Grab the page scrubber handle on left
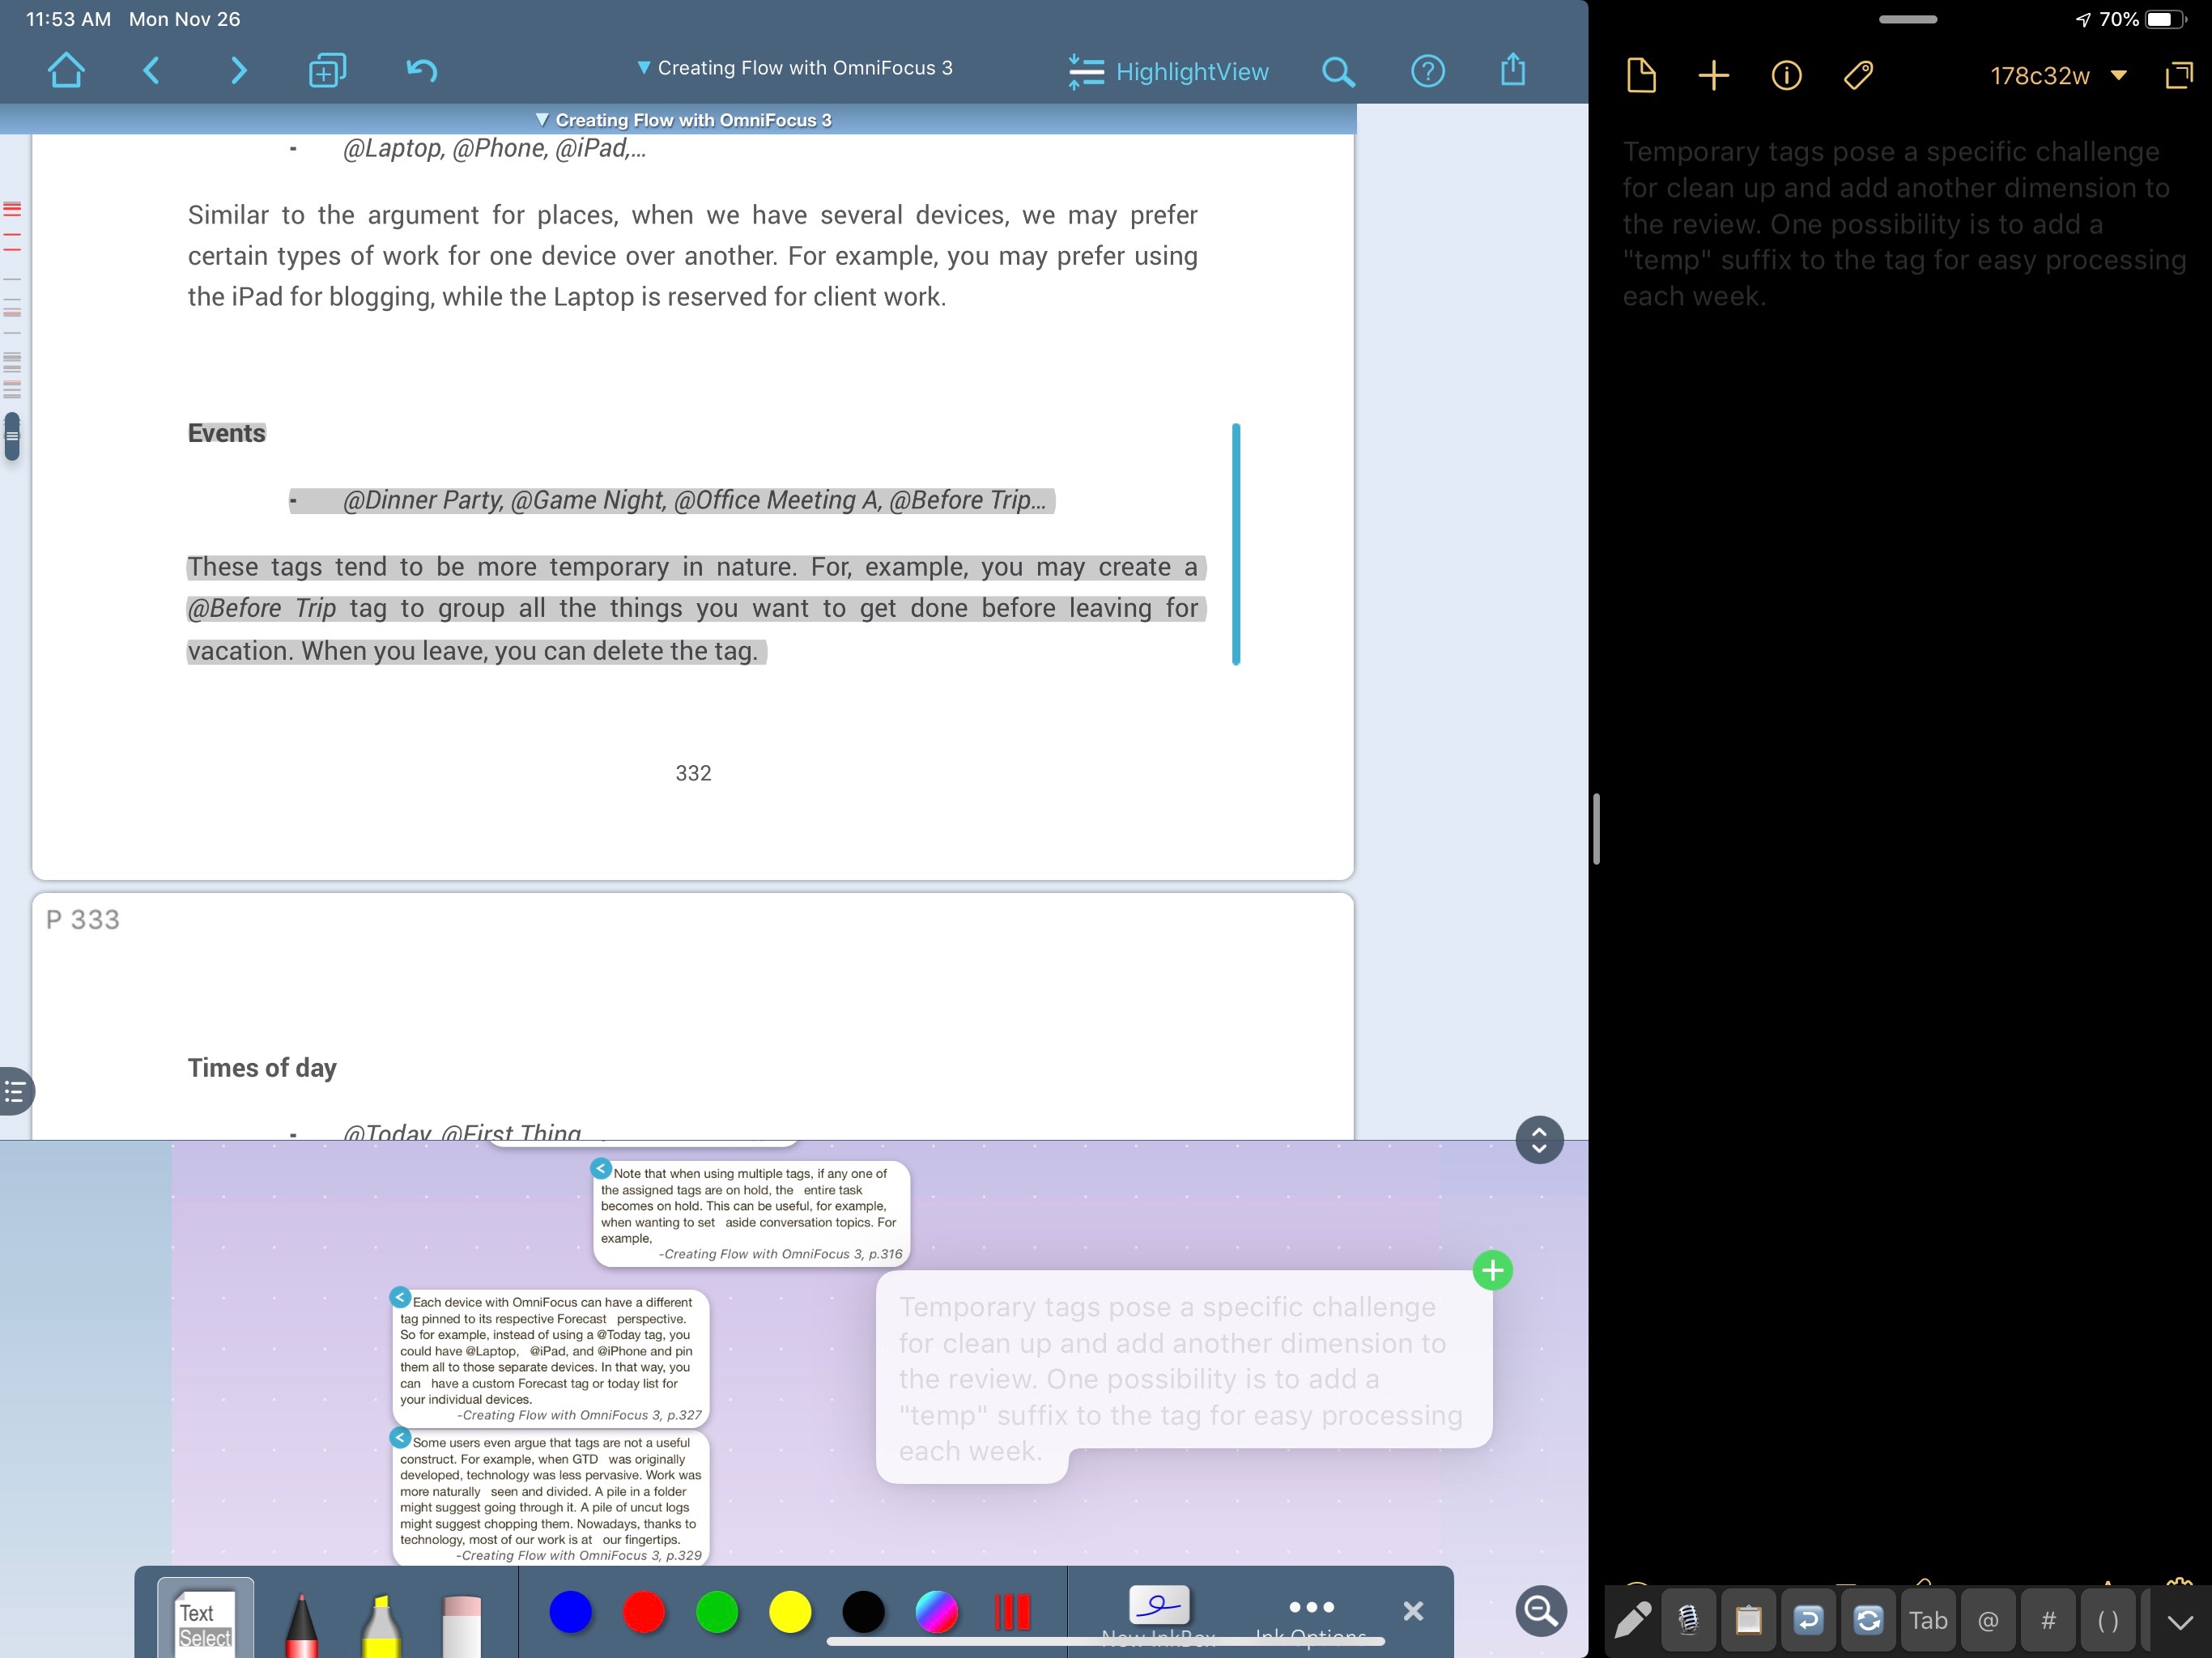 point(12,436)
